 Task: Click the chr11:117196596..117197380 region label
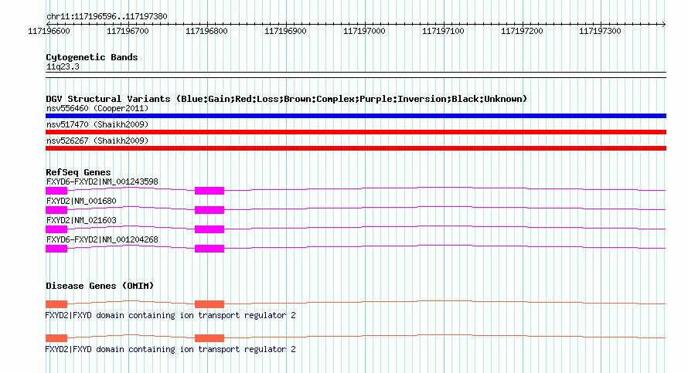click(x=107, y=16)
